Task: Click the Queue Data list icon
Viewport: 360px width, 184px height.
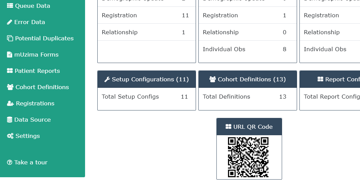Action: [x=10, y=6]
